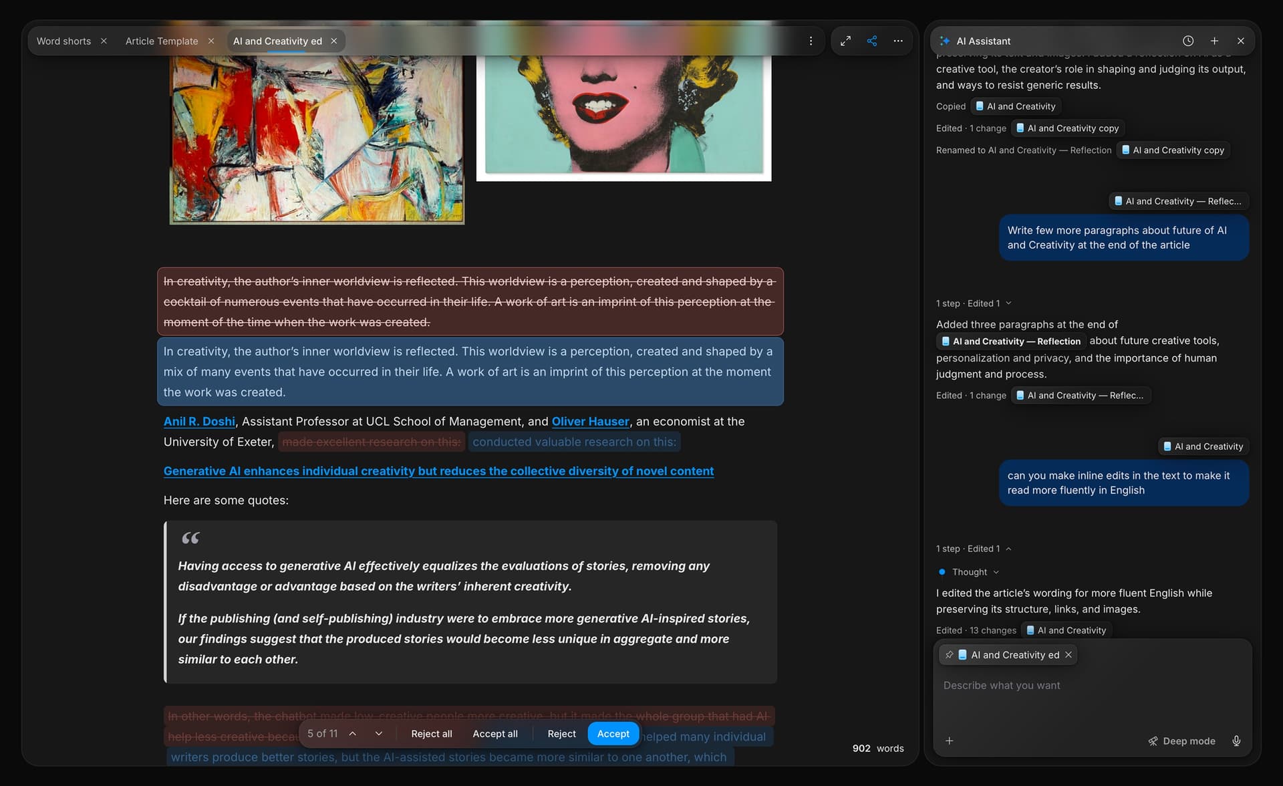Viewport: 1283px width, 786px height.
Task: Go to next change with down chevron
Action: [x=379, y=733]
